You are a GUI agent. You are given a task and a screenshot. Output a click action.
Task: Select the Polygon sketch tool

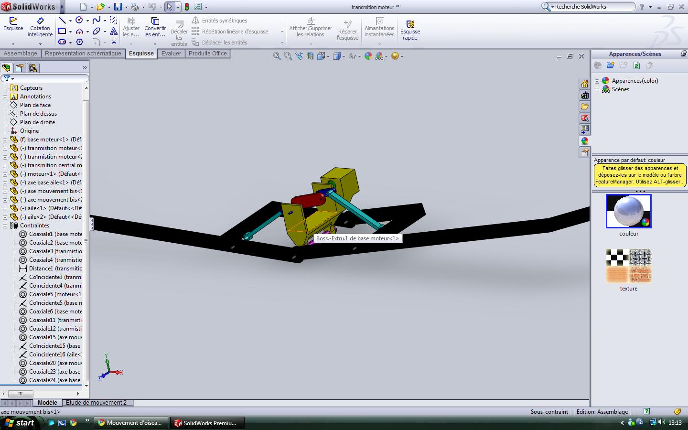[x=79, y=42]
